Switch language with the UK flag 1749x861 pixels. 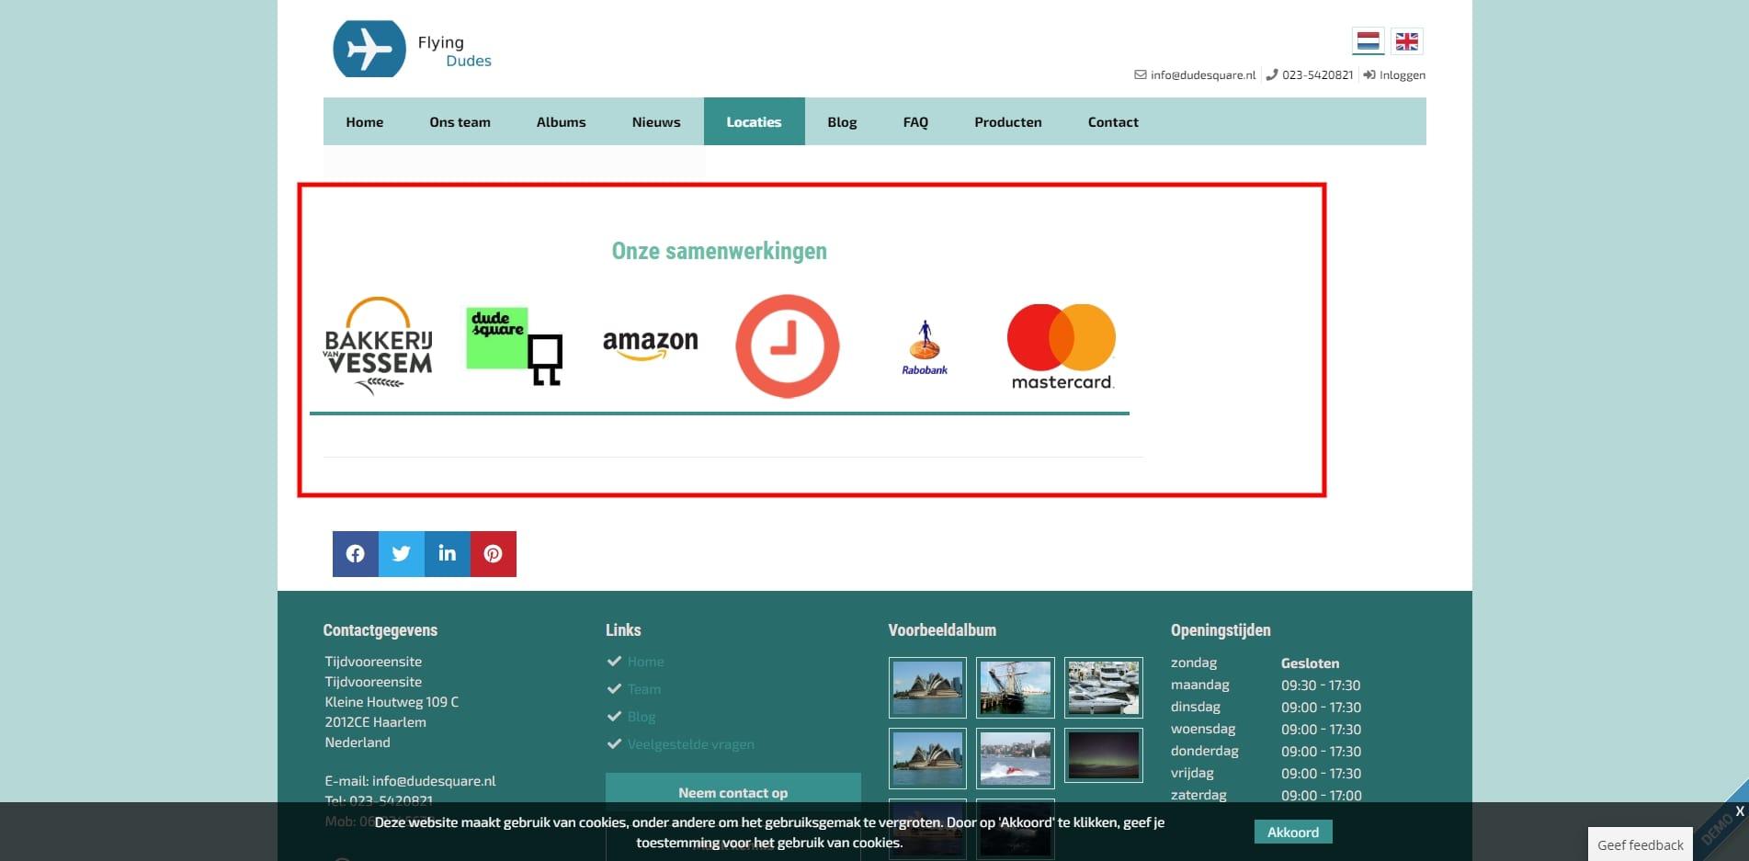tap(1406, 41)
